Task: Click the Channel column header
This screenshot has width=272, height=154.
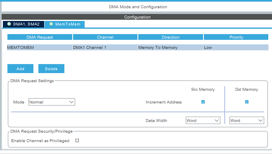Action: [105, 37]
